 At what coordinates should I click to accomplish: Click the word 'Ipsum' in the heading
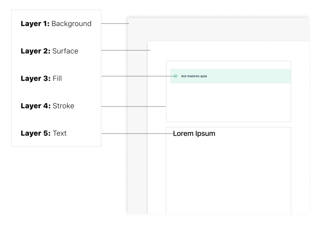click(205, 134)
